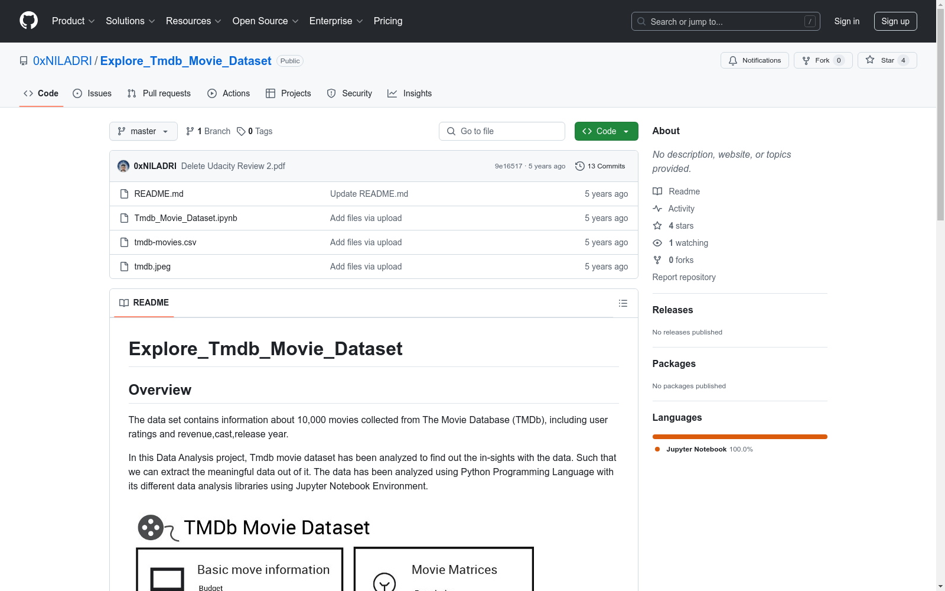Open the Product menu
Image resolution: width=945 pixels, height=591 pixels.
click(x=73, y=21)
